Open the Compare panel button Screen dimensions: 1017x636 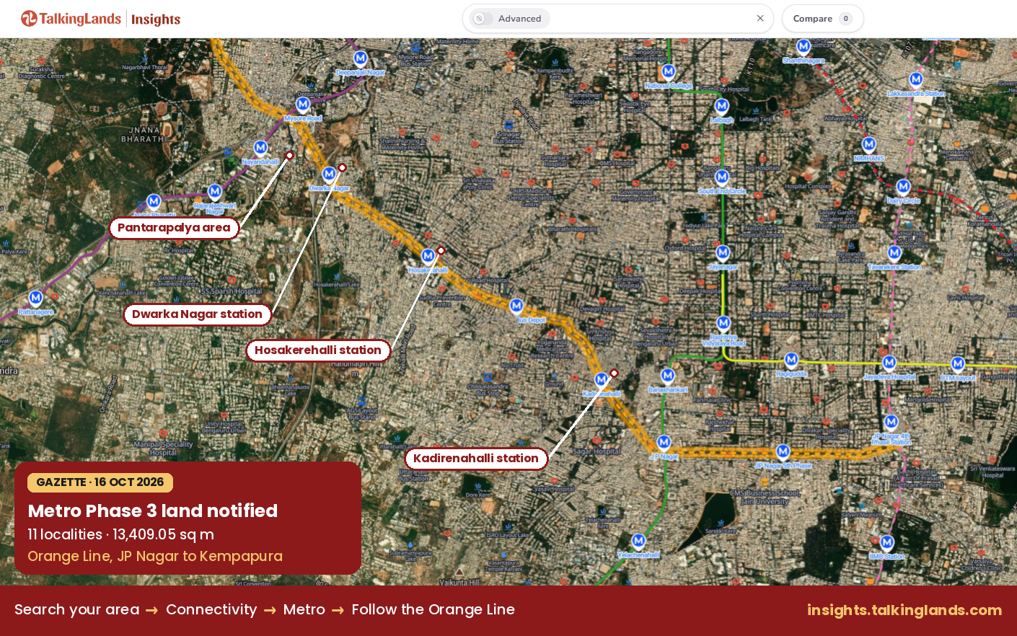[x=823, y=19]
